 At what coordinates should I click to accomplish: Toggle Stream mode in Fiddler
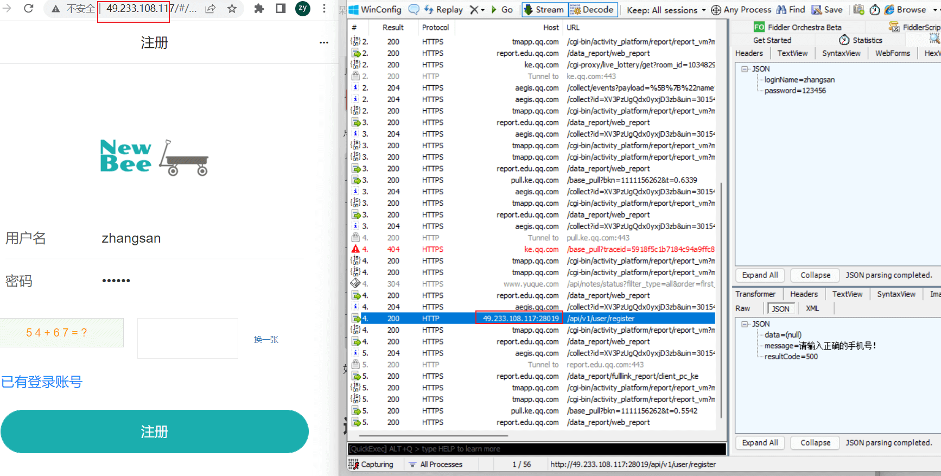pyautogui.click(x=544, y=10)
